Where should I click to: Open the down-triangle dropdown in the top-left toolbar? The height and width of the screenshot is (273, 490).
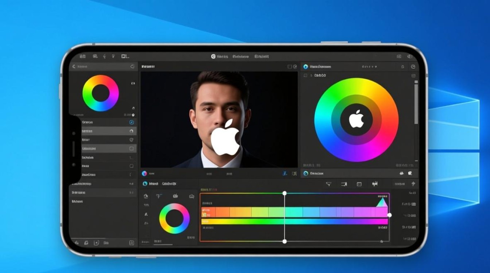pyautogui.click(x=113, y=56)
